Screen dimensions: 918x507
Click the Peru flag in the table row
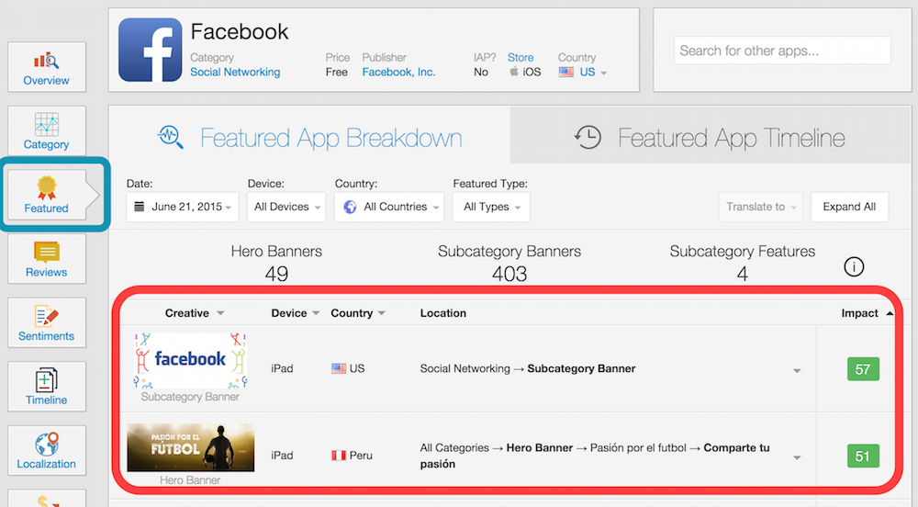[x=339, y=456]
